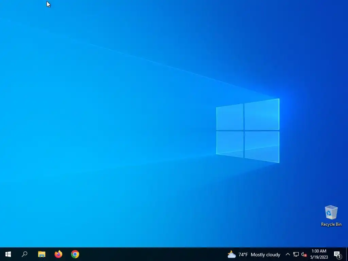This screenshot has width=348, height=261.
Task: Select the Recycle Bin desktop icon
Action: pos(331,216)
